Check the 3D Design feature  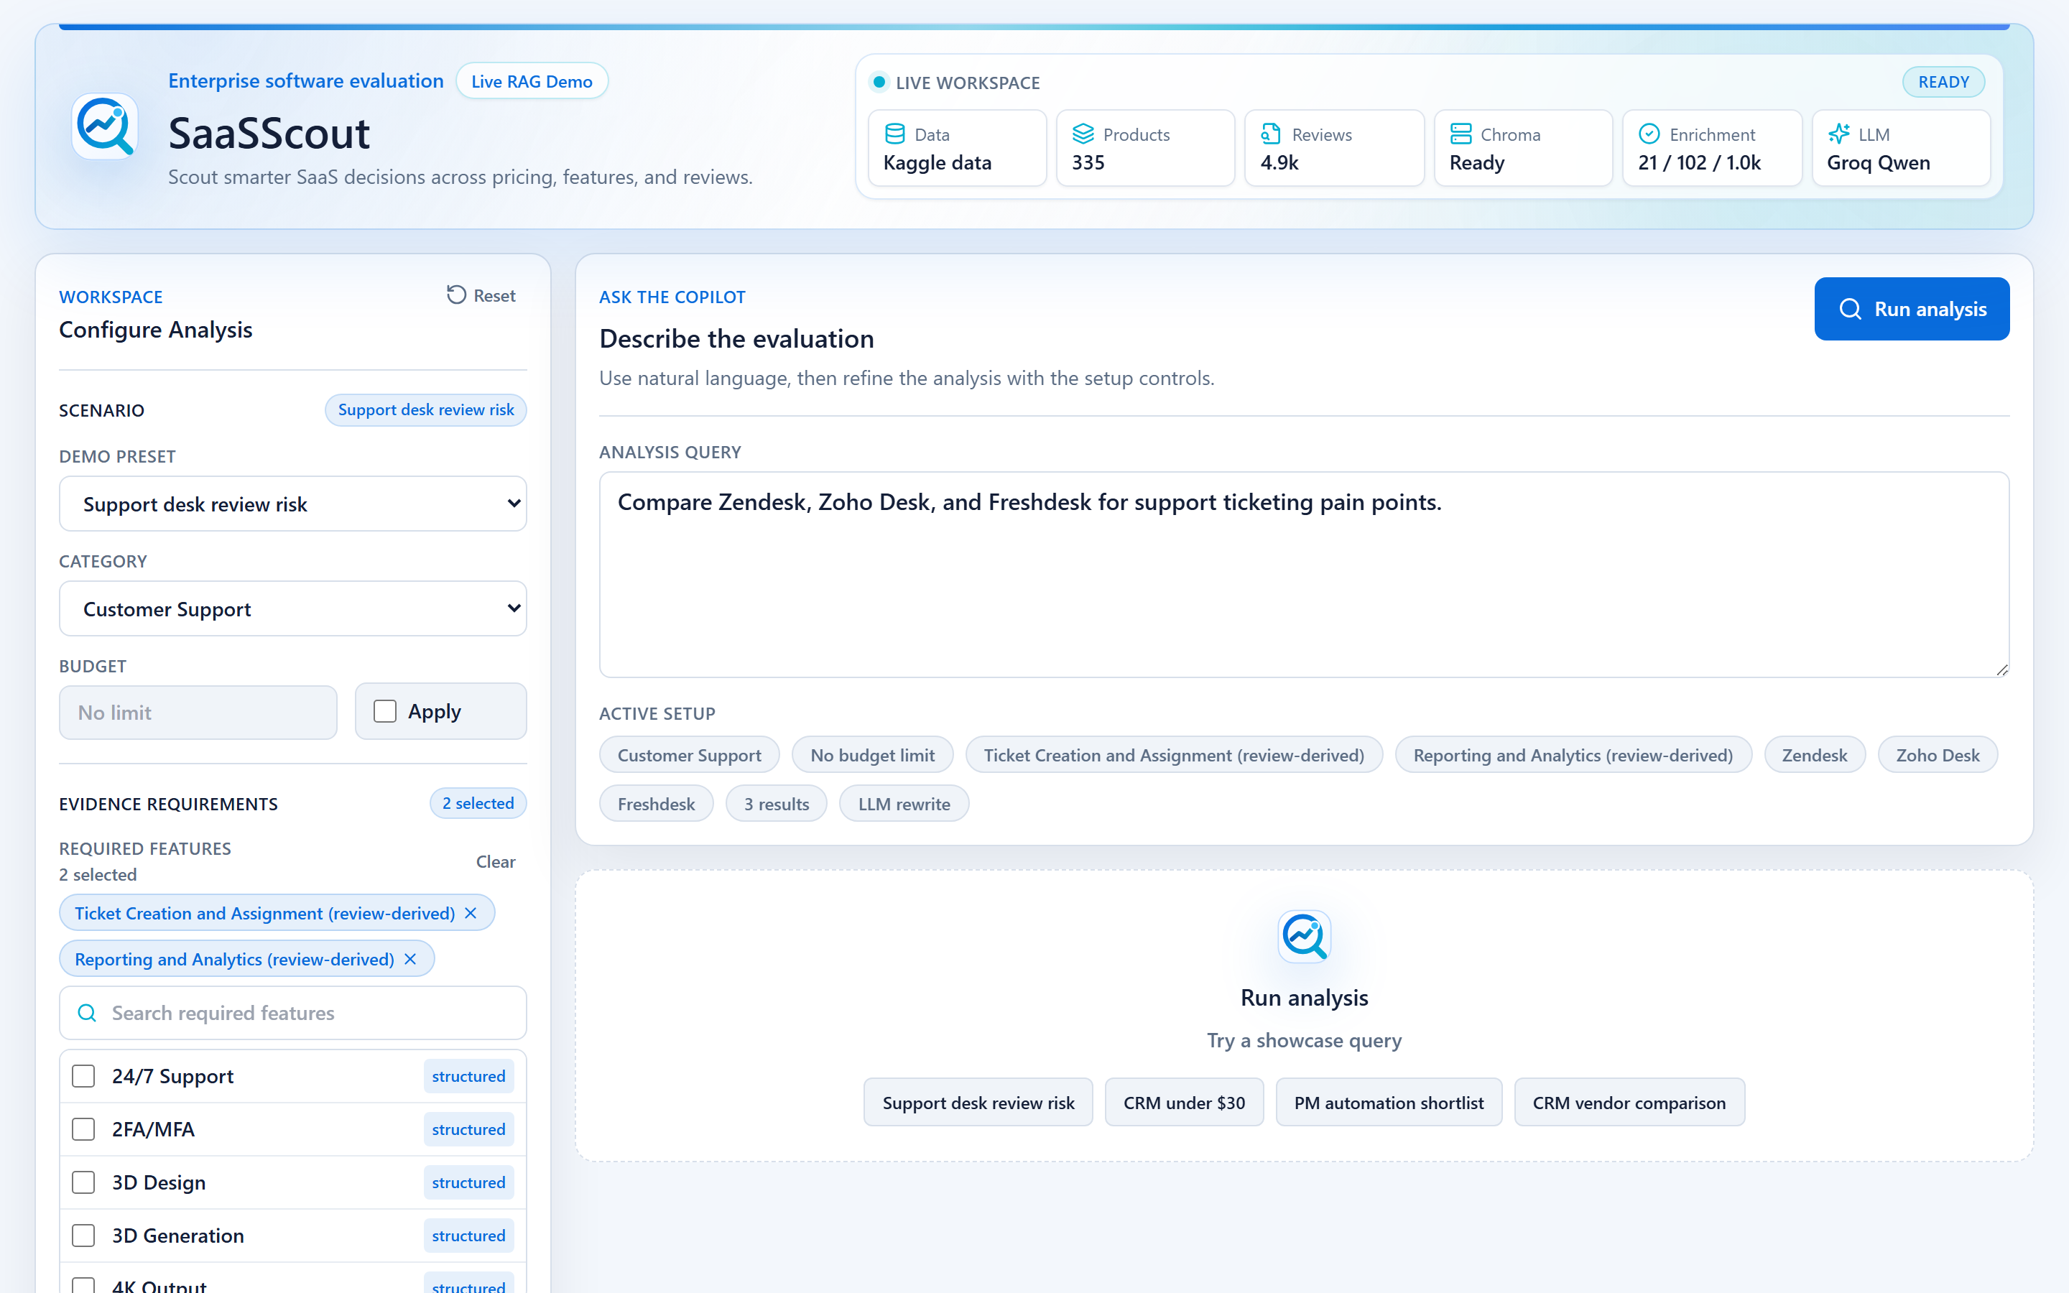(83, 1182)
